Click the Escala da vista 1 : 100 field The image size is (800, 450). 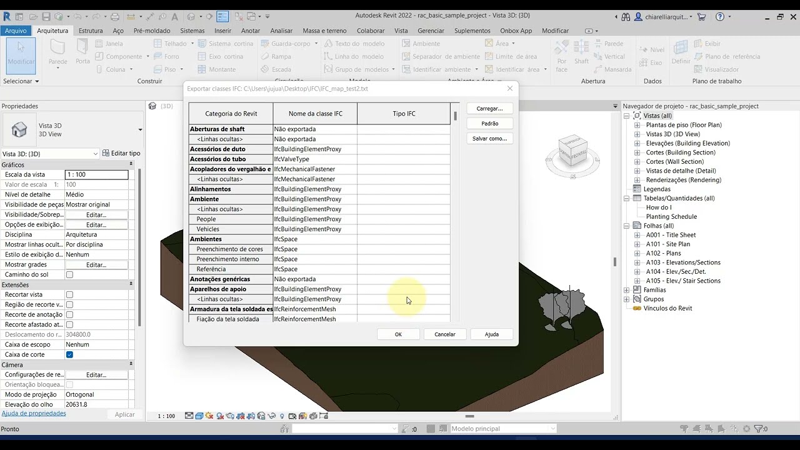[x=97, y=175]
